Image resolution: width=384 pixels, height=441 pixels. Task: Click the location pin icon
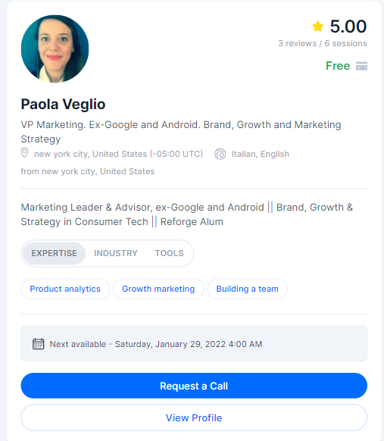click(24, 153)
